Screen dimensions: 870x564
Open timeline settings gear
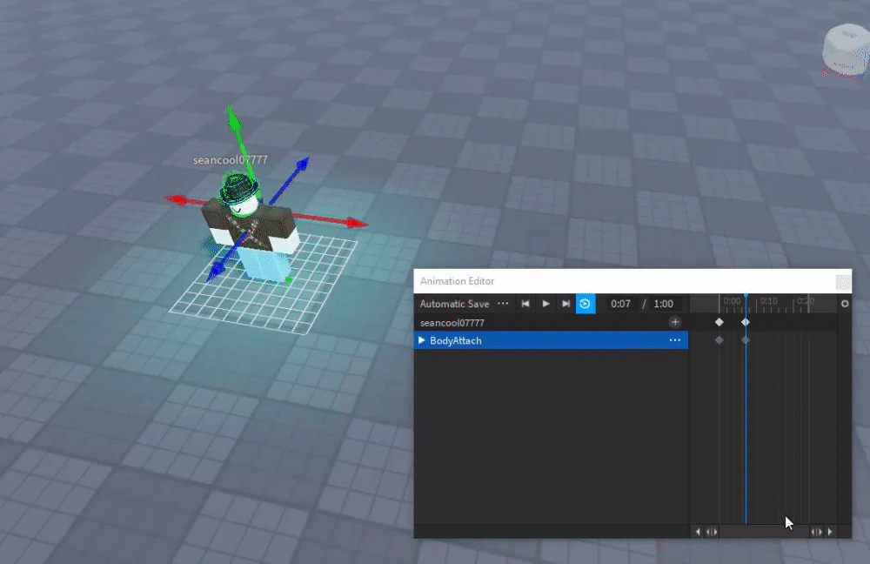845,304
